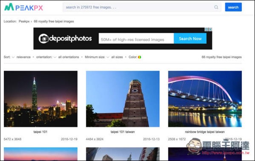Screen dimensions: 255x161
Task: Click the PeakPX logo
Action: [23, 7]
